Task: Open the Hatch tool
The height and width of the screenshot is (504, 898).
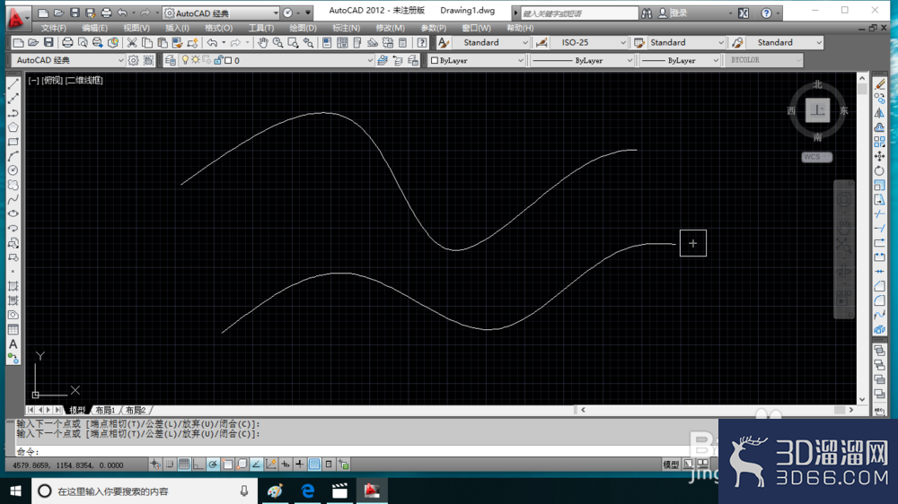Action: pos(13,286)
